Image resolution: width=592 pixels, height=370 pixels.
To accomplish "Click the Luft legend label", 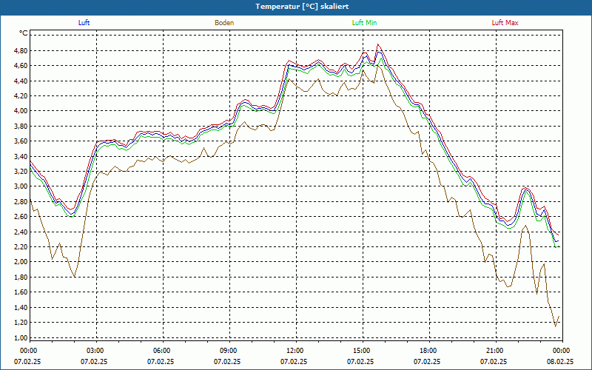I will [84, 23].
